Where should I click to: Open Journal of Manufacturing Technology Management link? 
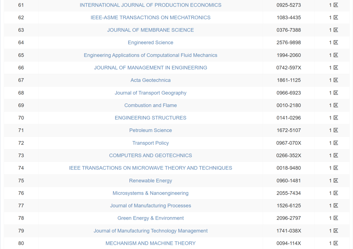point(150,231)
